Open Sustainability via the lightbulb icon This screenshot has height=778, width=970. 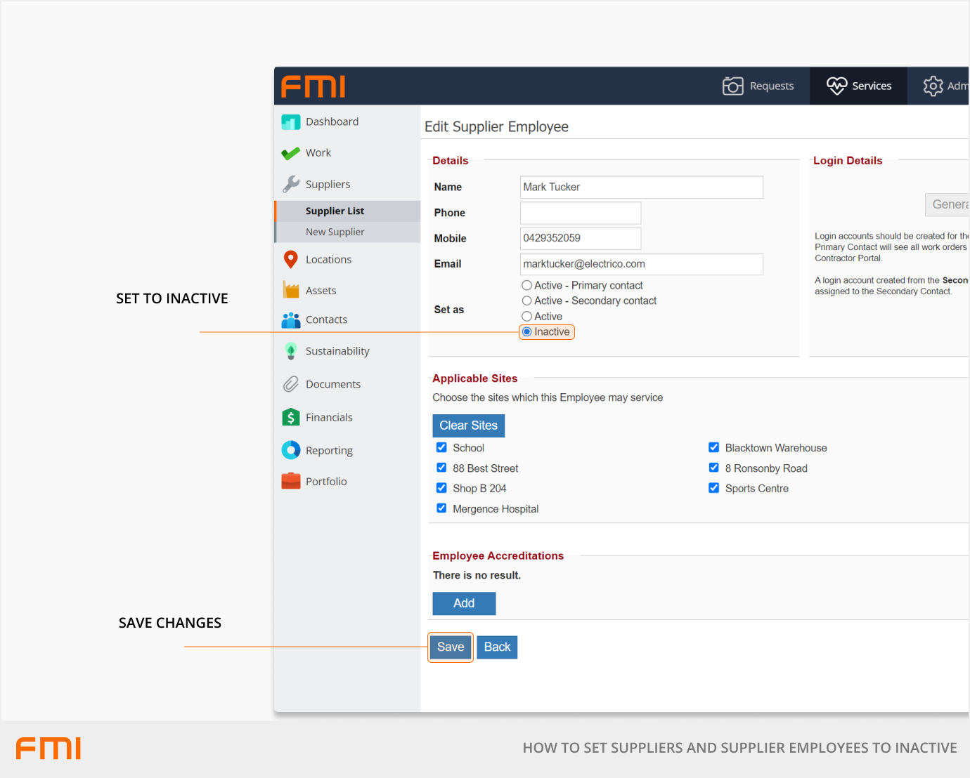[x=290, y=351]
